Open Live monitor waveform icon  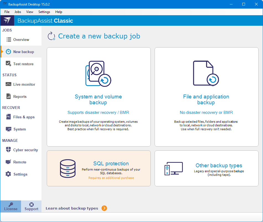[x=9, y=84]
